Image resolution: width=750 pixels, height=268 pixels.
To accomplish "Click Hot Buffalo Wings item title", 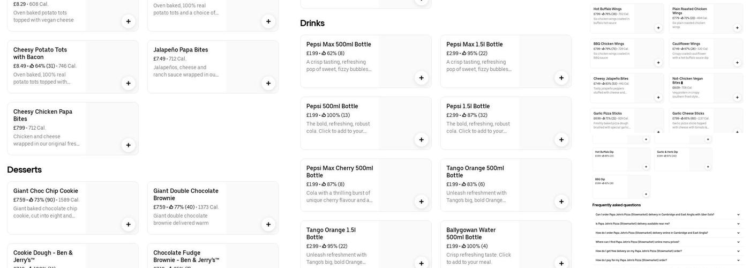I will (x=607, y=9).
